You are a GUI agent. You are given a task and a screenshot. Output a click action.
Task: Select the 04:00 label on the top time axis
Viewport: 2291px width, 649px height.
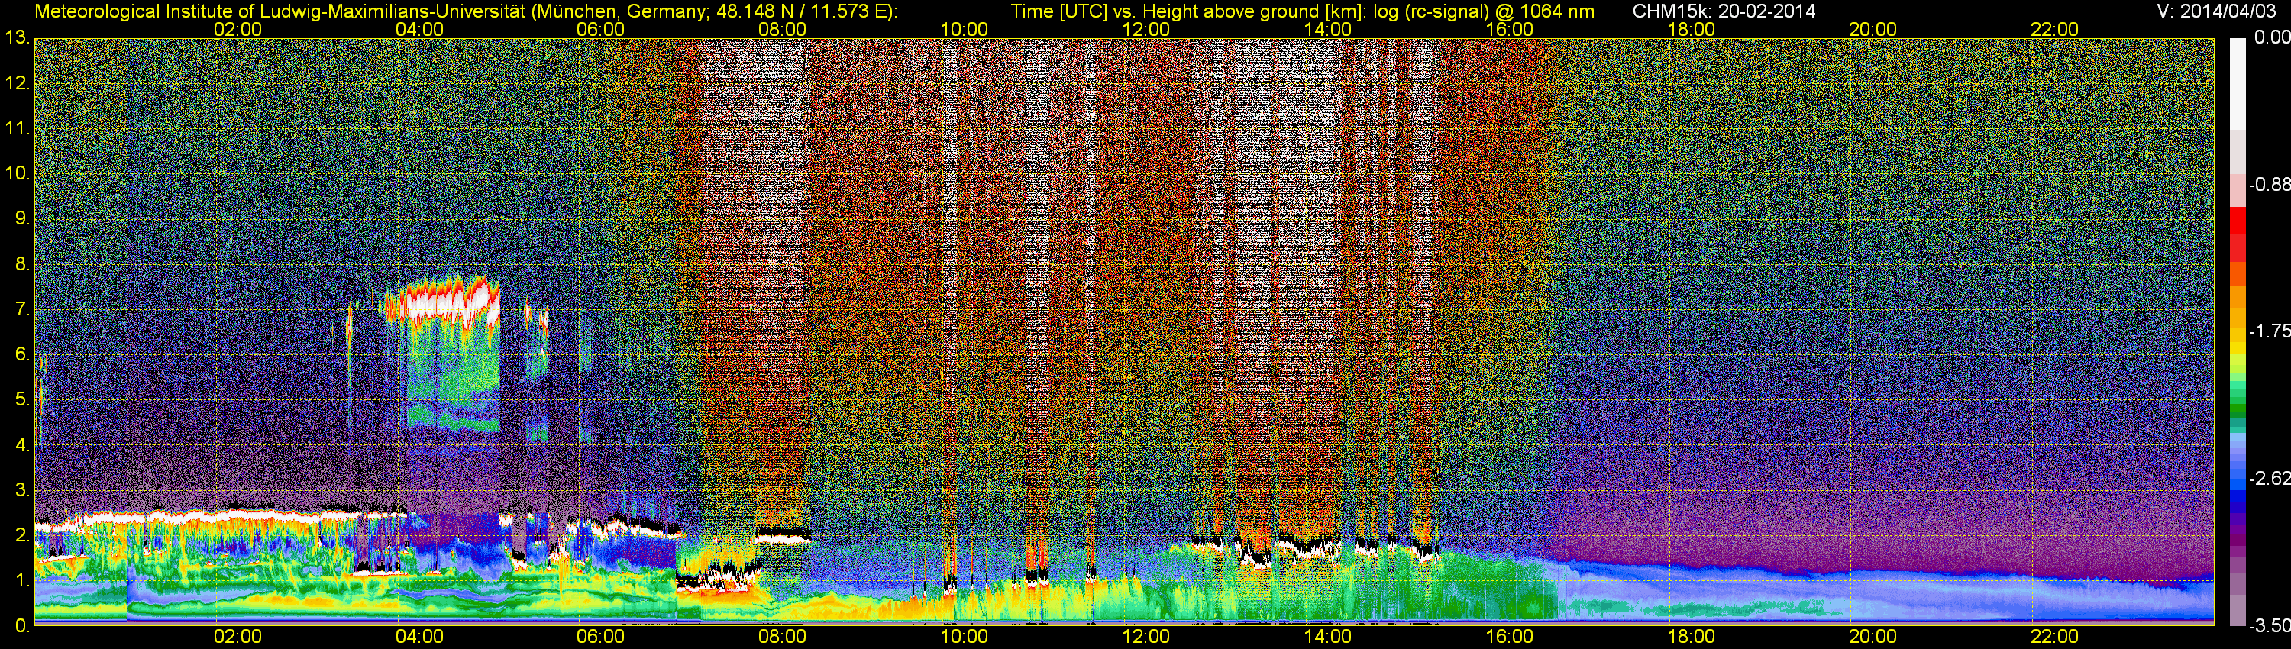click(x=419, y=29)
